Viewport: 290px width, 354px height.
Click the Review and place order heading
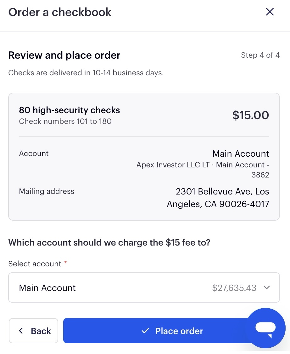pos(64,55)
